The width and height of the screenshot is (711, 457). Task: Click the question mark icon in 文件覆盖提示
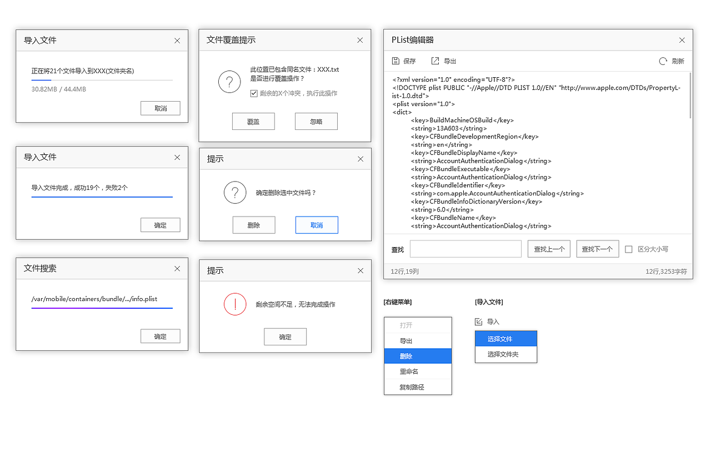coord(229,82)
